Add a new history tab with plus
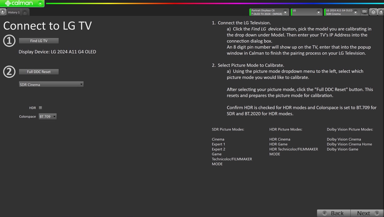 [25, 12]
